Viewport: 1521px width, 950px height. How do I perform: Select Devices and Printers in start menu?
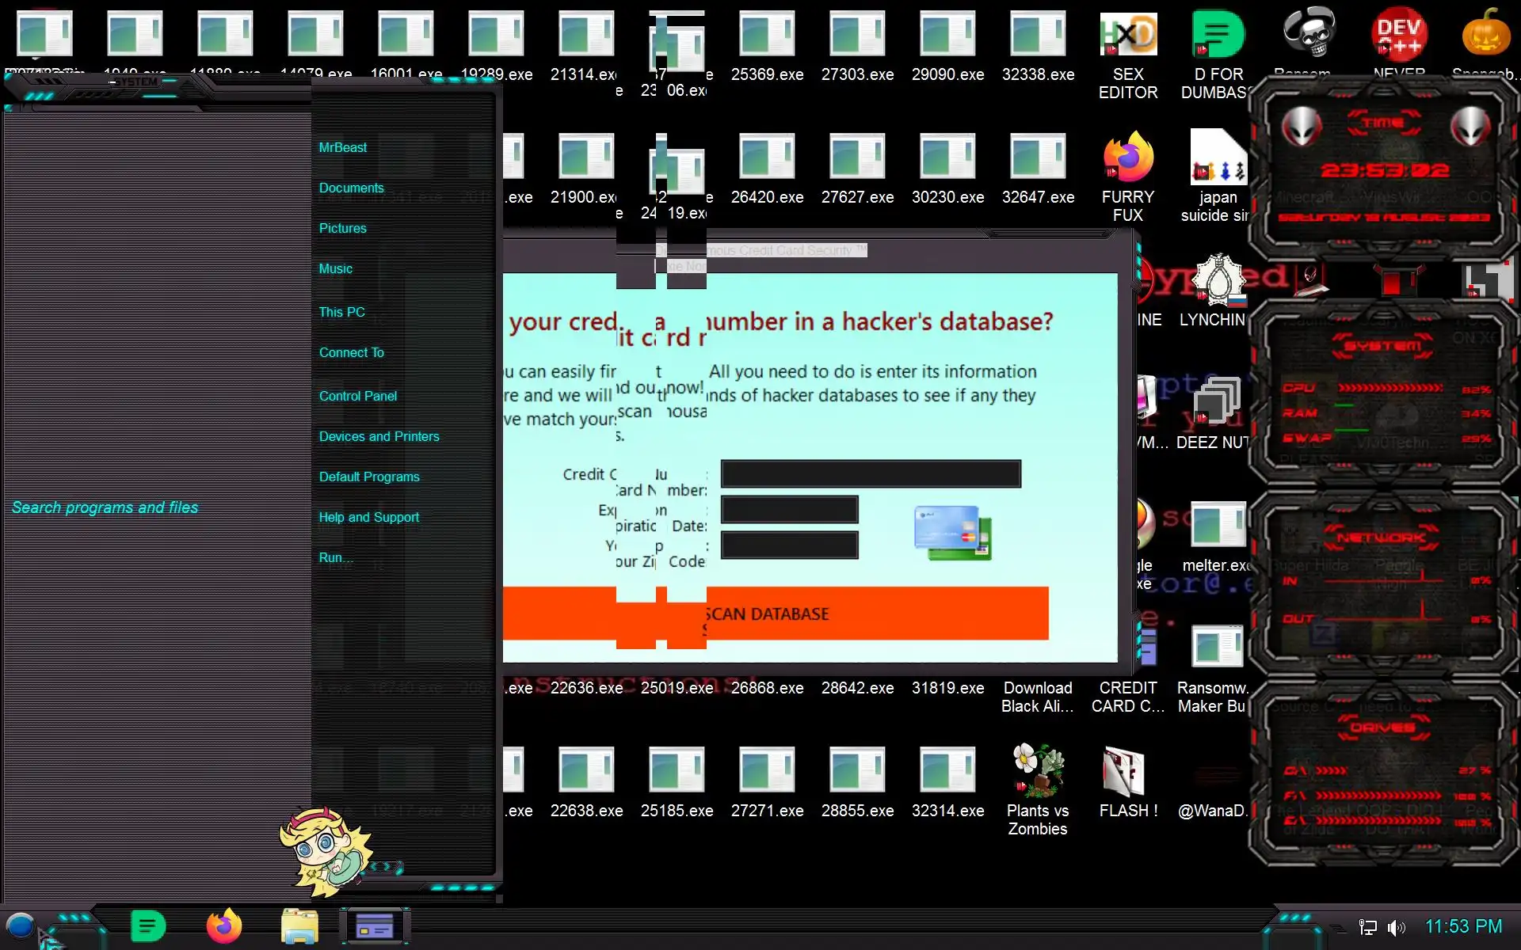click(x=379, y=436)
